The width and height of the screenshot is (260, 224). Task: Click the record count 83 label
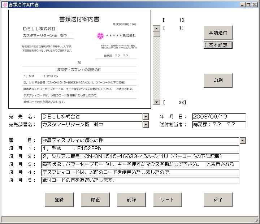tap(174, 102)
